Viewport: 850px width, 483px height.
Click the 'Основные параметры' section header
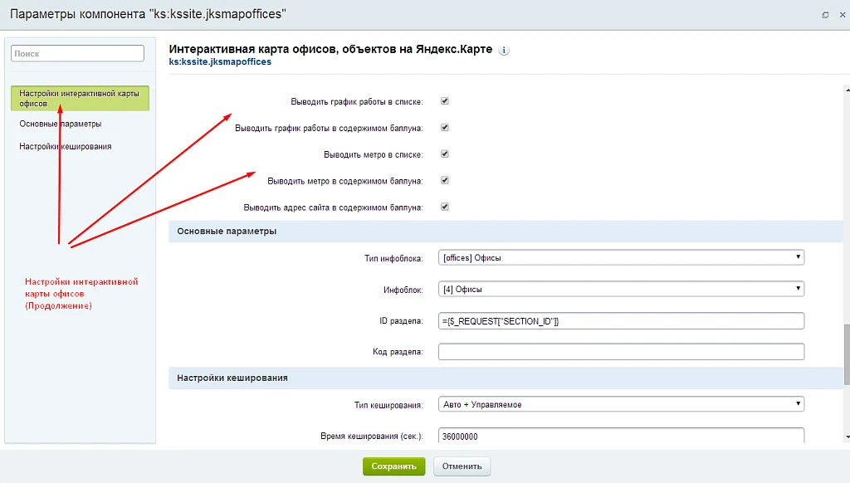tap(506, 232)
